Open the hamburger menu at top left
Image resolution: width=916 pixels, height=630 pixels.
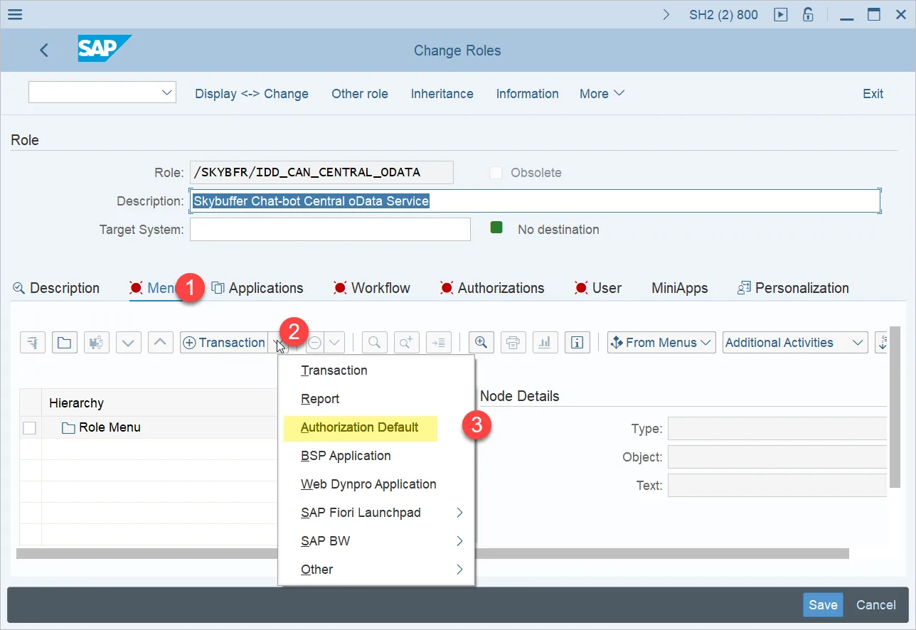click(14, 14)
